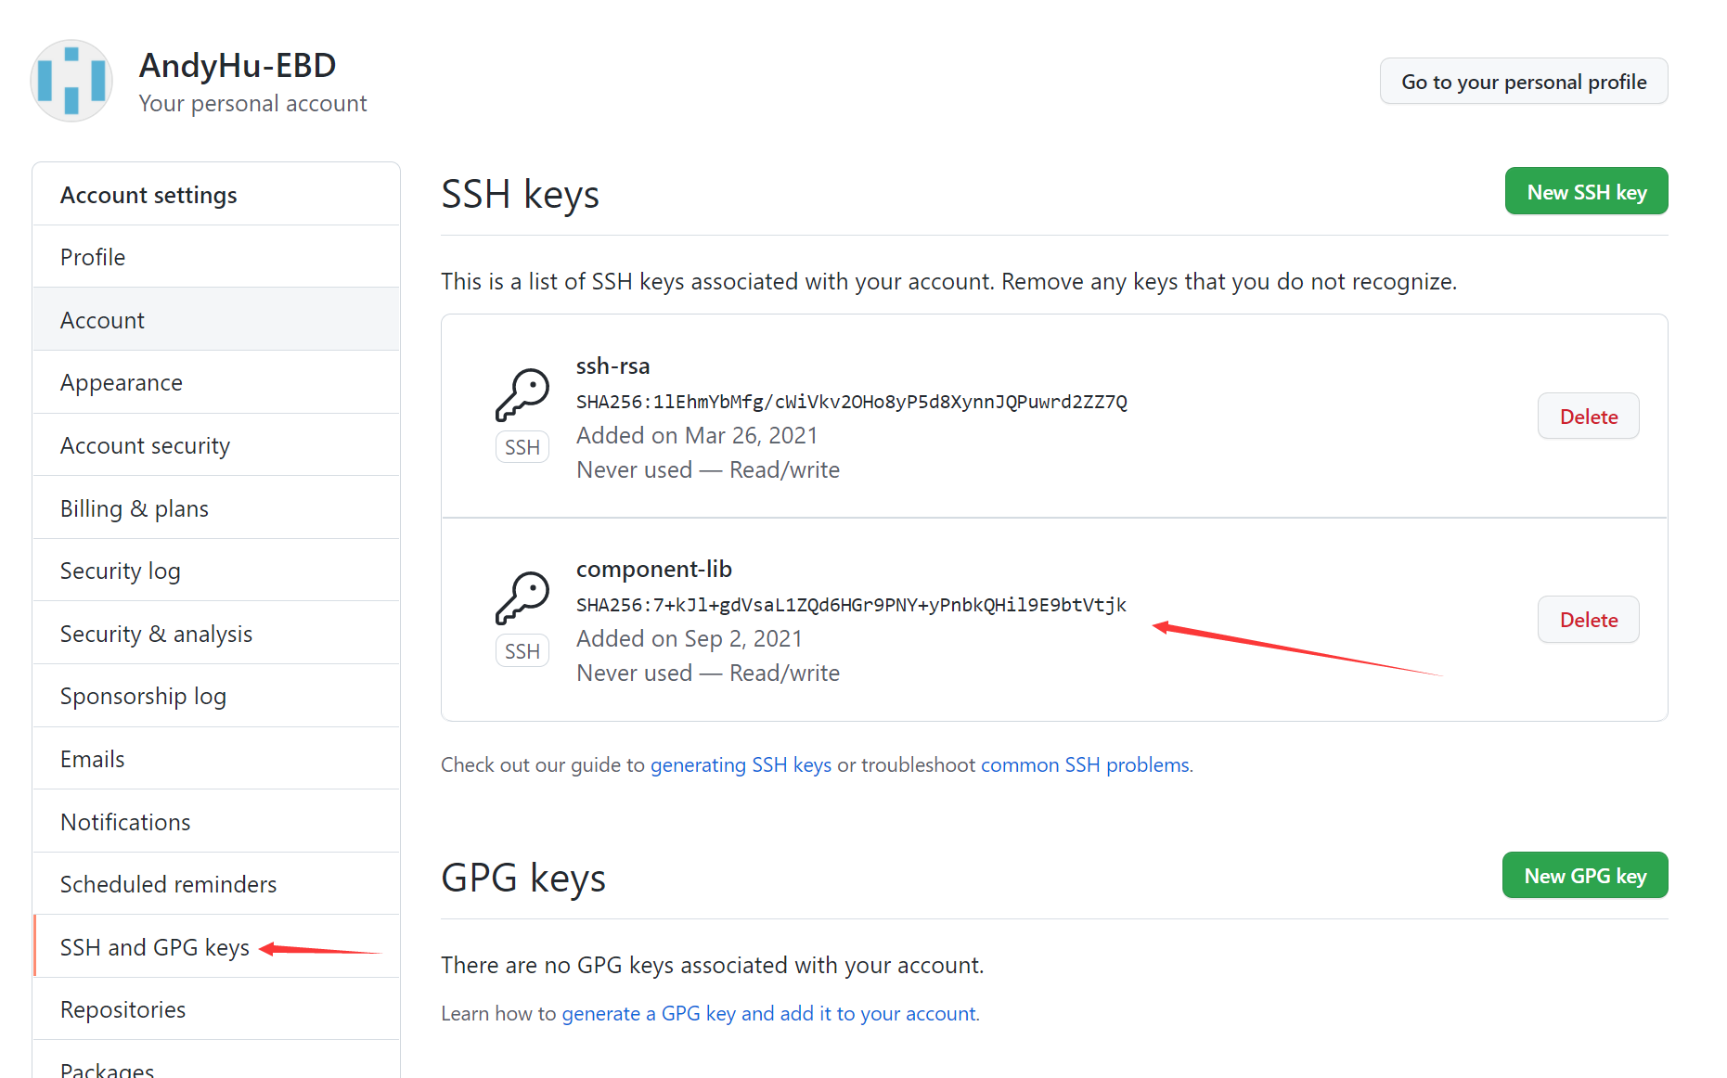Screen dimensions: 1727x1078
Task: Open Scheduled reminders settings
Action: point(216,884)
